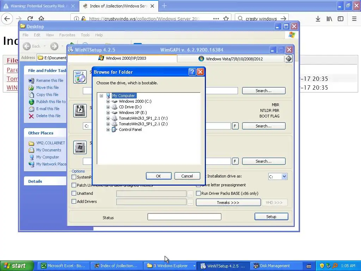The image size is (361, 271).
Task: Click Explorer Back arrow icon
Action: pyautogui.click(x=27, y=46)
